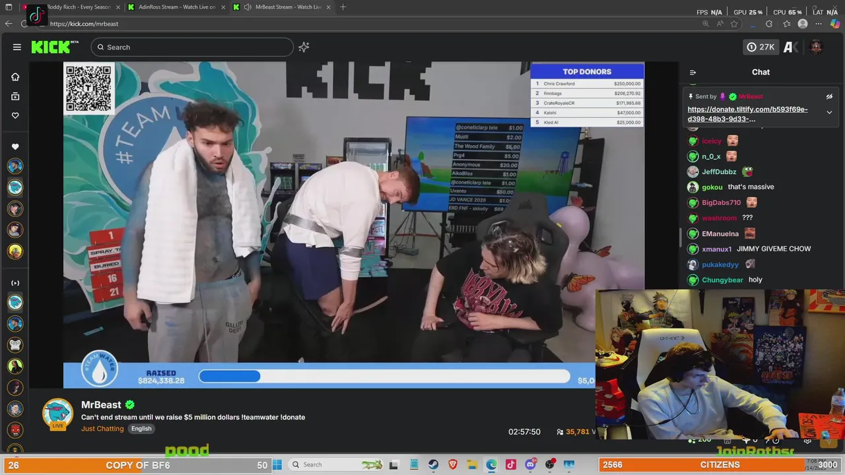Open Microsoft Edge from taskbar
845x475 pixels.
[x=491, y=464]
